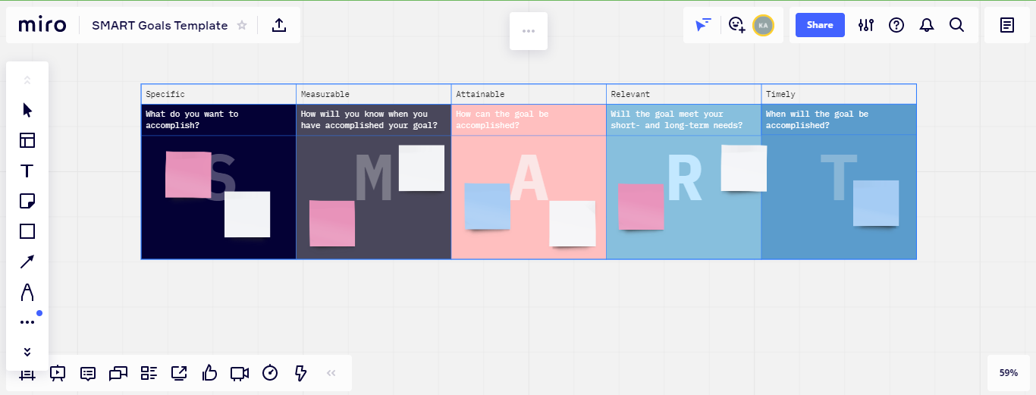
Task: Expand the left toolbar double-down chevrons
Action: pos(27,352)
